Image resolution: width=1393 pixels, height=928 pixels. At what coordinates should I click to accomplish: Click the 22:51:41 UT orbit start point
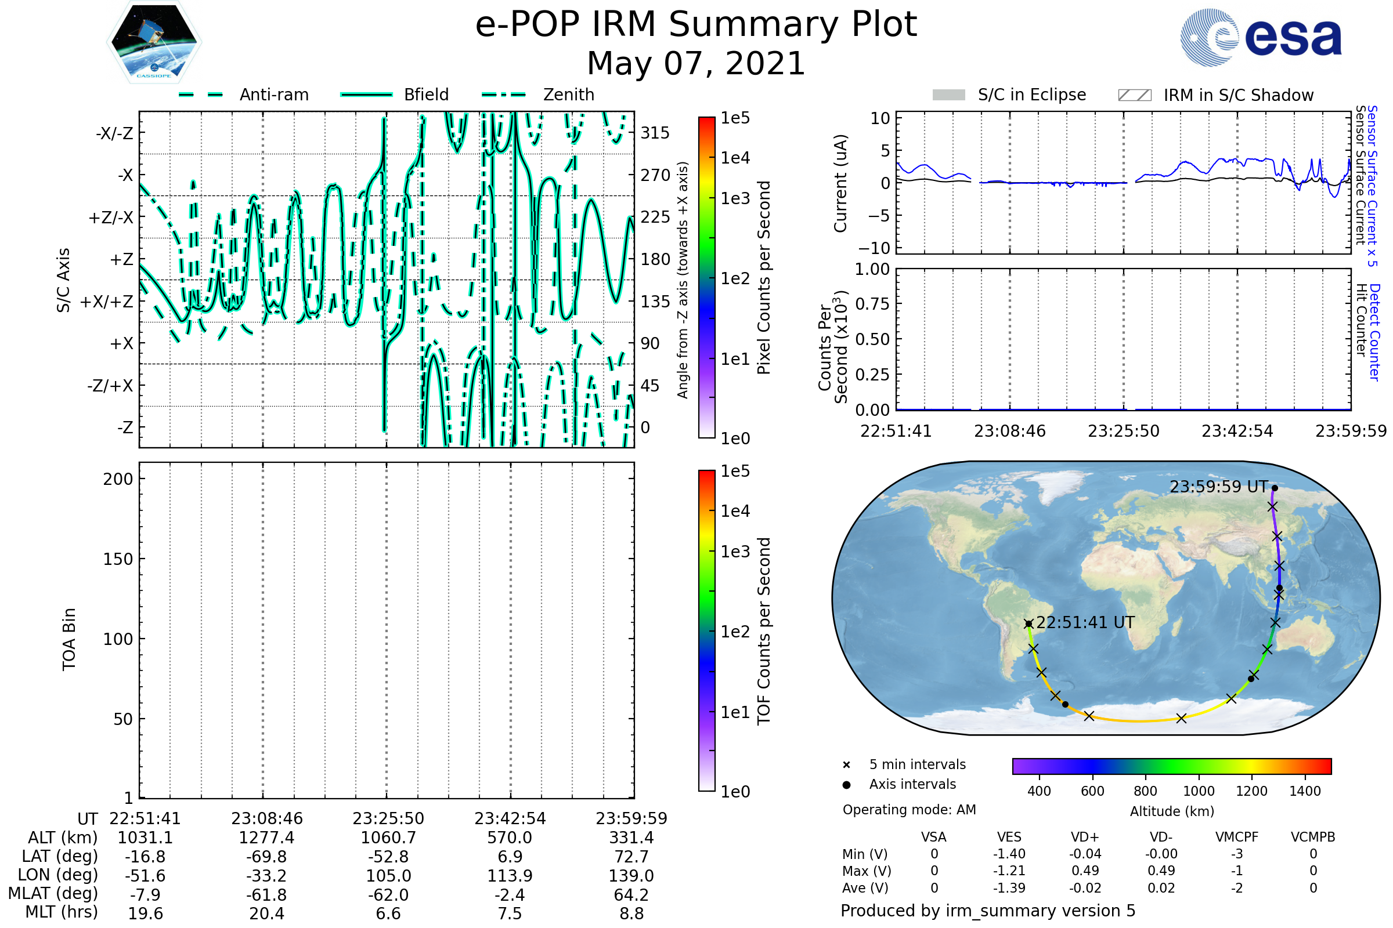pos(1028,624)
